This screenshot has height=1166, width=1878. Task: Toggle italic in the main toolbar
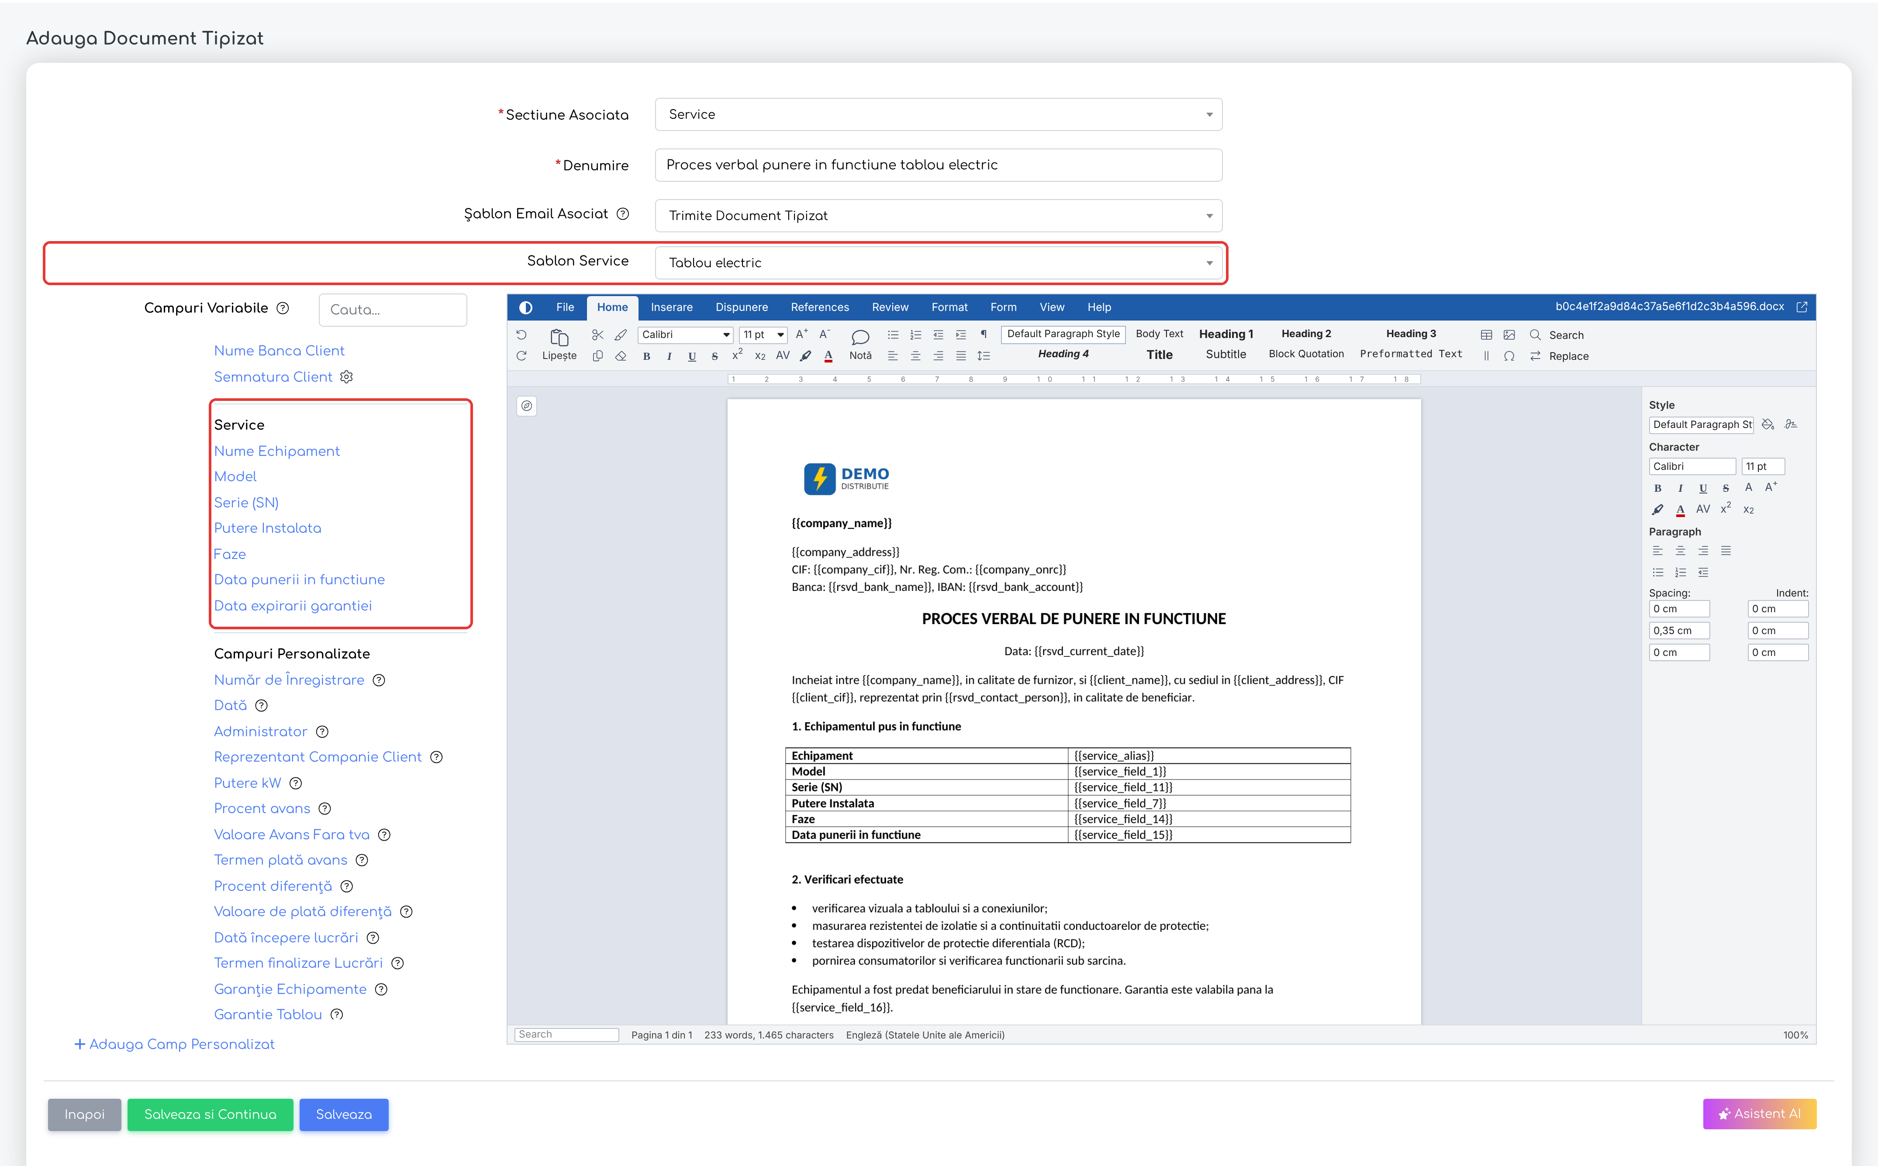pyautogui.click(x=669, y=356)
